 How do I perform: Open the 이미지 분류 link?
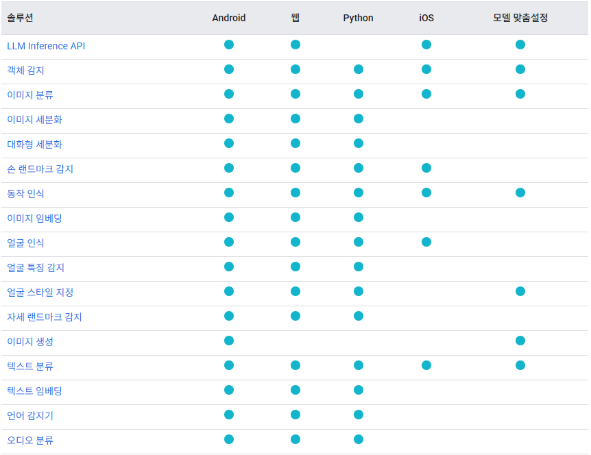30,95
